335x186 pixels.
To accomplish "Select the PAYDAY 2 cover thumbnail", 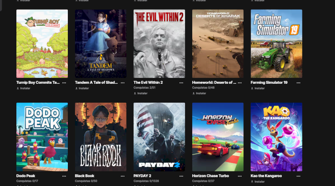I will click(x=159, y=137).
